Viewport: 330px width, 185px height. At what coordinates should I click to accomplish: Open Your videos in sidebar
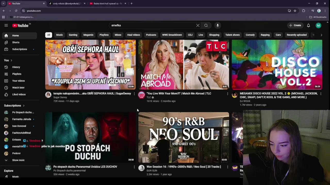coord(20,81)
